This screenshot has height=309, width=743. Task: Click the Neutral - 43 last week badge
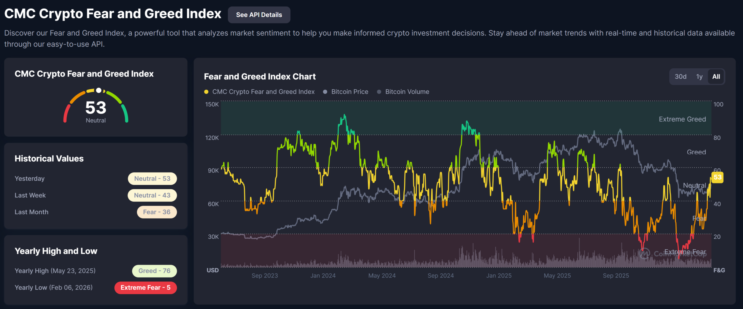click(x=152, y=195)
